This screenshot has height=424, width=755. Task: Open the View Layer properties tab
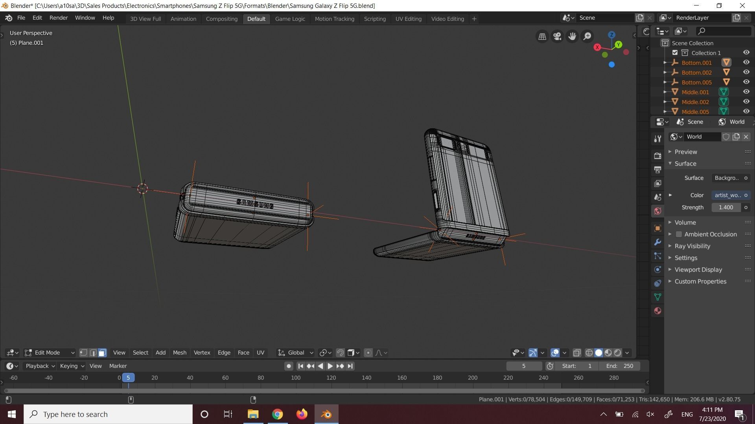tap(657, 183)
